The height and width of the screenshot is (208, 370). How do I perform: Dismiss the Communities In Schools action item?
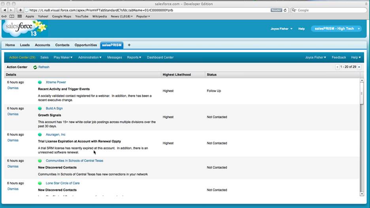13,166
